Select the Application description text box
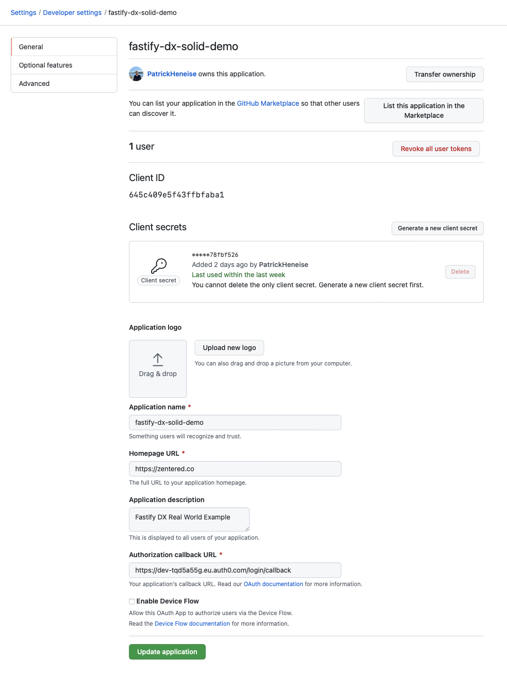Screen dimensions: 507x673 (188, 519)
